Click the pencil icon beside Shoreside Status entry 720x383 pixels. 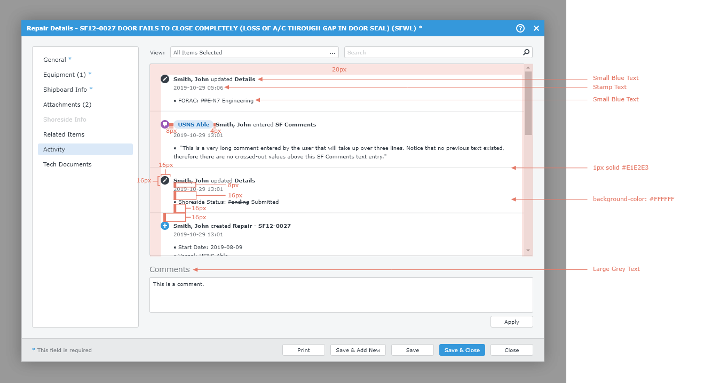[x=165, y=180]
